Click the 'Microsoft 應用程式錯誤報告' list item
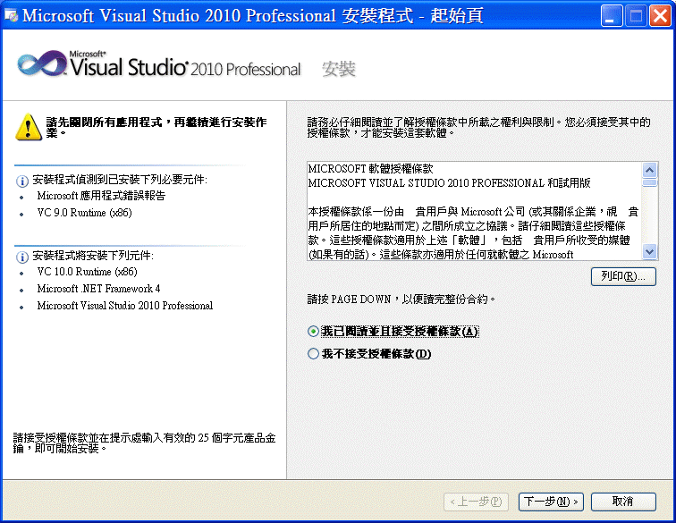 coord(101,196)
